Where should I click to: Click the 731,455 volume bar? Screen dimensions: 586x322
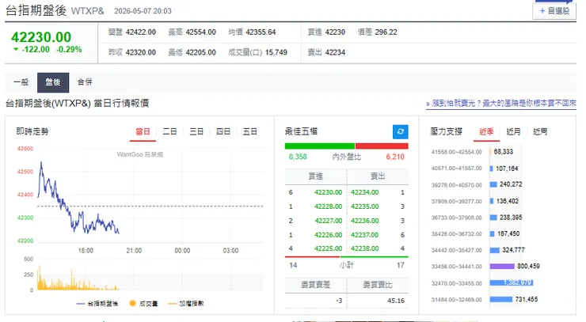pos(500,299)
